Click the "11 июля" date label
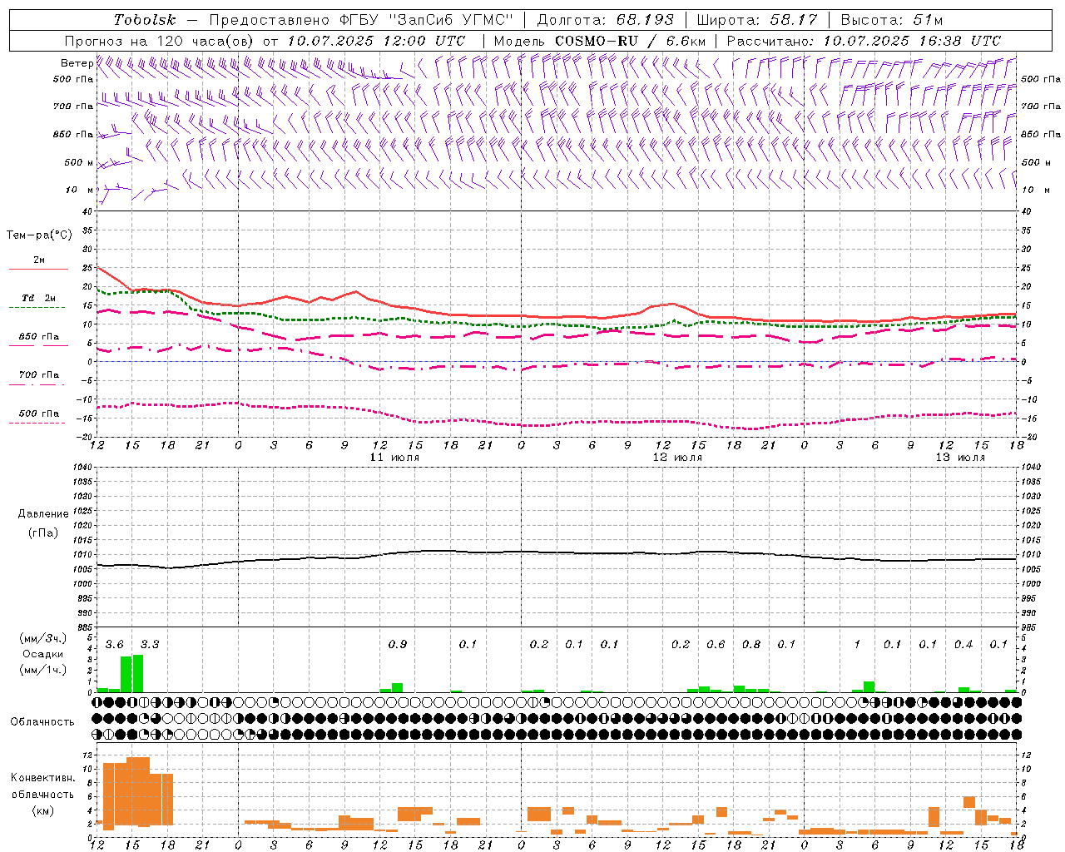This screenshot has width=1065, height=852. [x=394, y=458]
